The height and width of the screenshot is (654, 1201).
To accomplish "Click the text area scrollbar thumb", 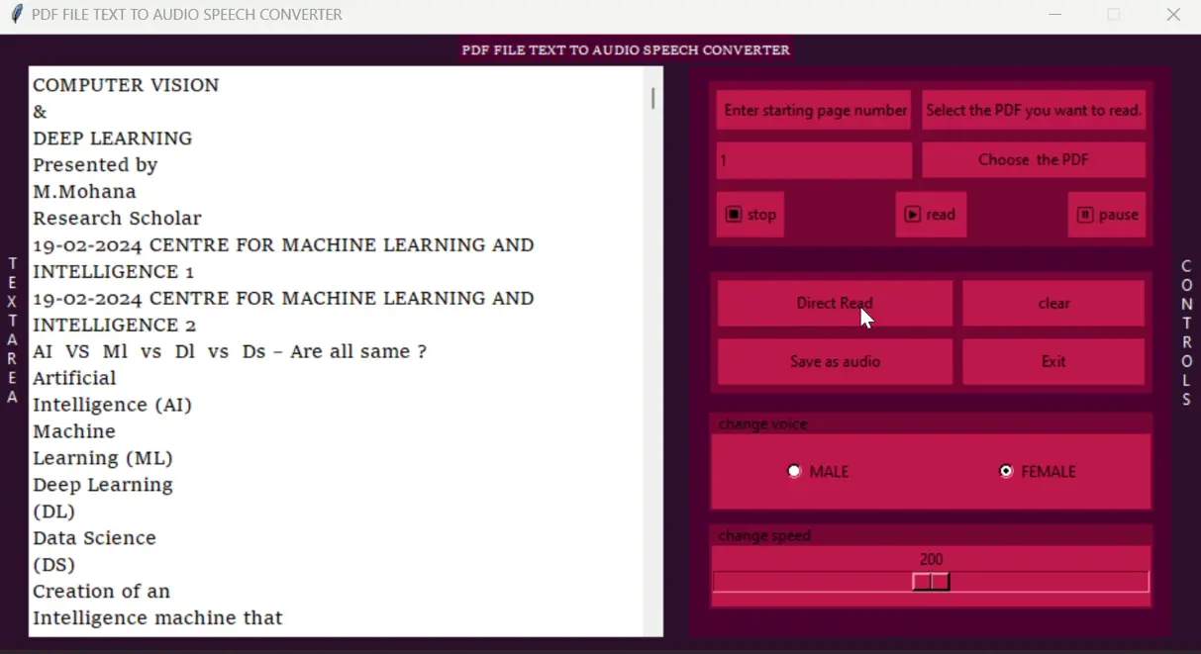I will (x=652, y=98).
